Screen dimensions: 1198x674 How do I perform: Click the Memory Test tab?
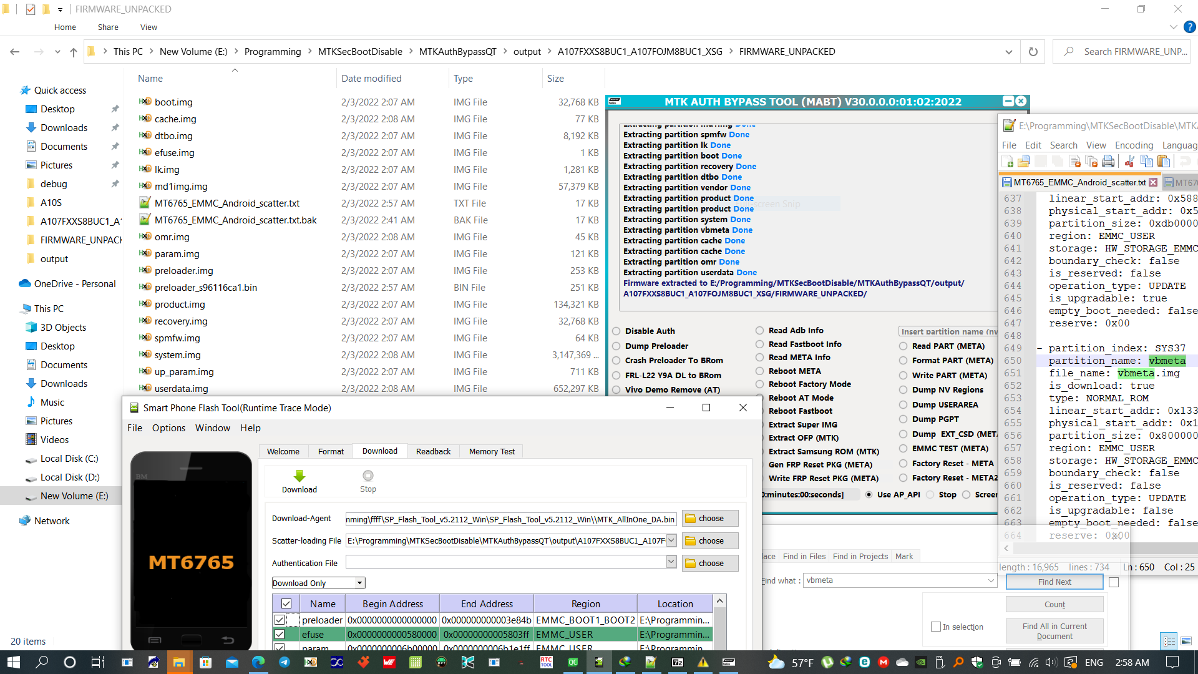492,451
